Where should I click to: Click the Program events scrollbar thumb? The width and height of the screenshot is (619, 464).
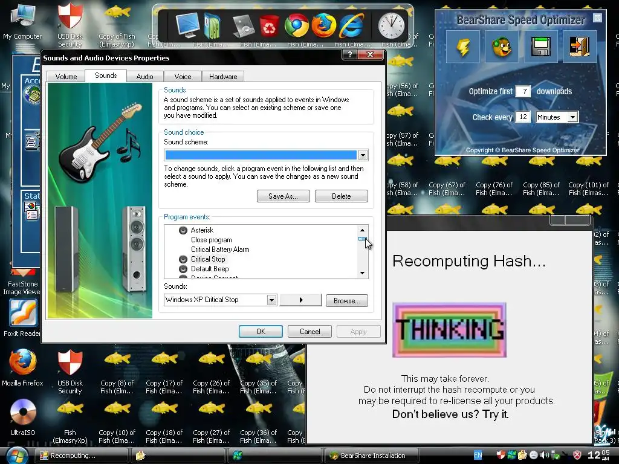click(362, 239)
